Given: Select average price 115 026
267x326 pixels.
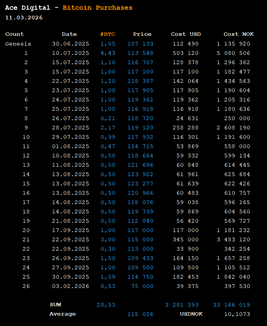Looking at the screenshot, I should (x=140, y=314).
